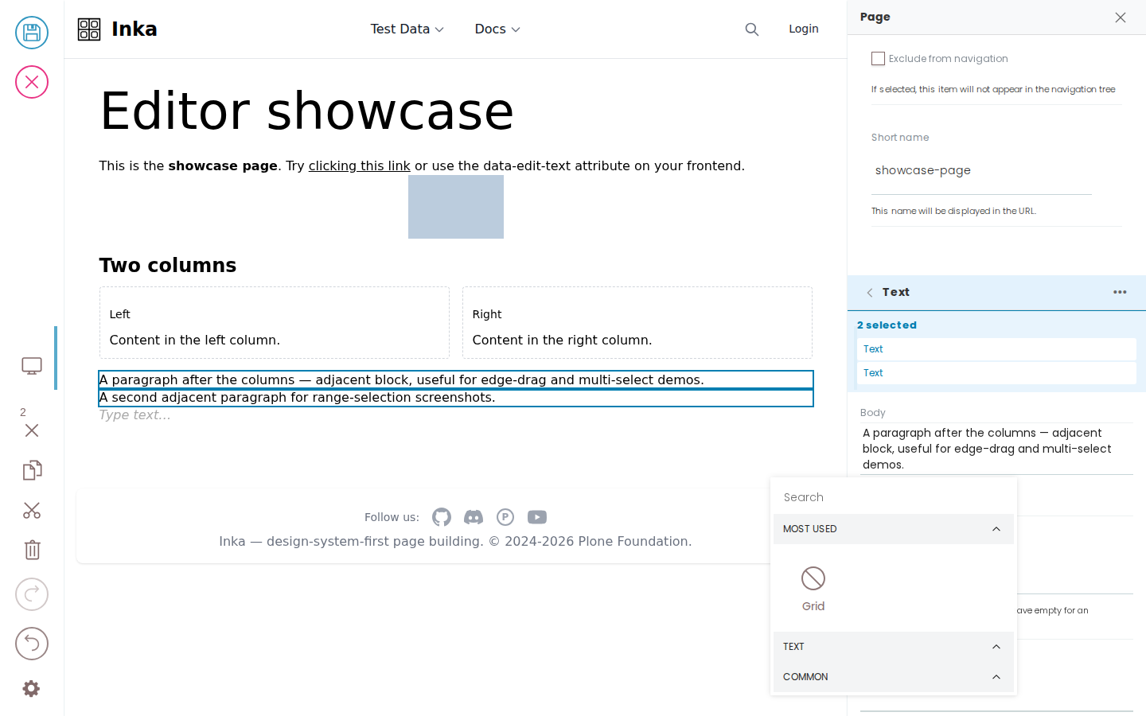Select the Grid block in Most Used
The height and width of the screenshot is (716, 1146).
[x=813, y=589]
